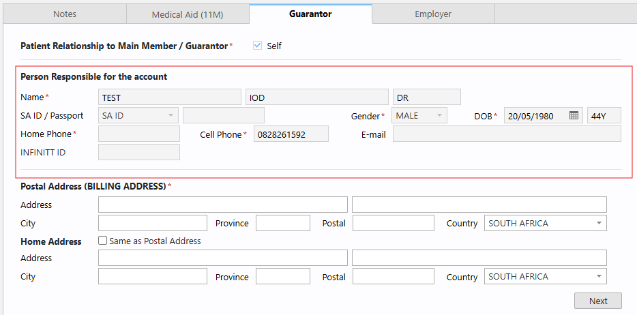Click the Postal Address City field

pyautogui.click(x=153, y=223)
